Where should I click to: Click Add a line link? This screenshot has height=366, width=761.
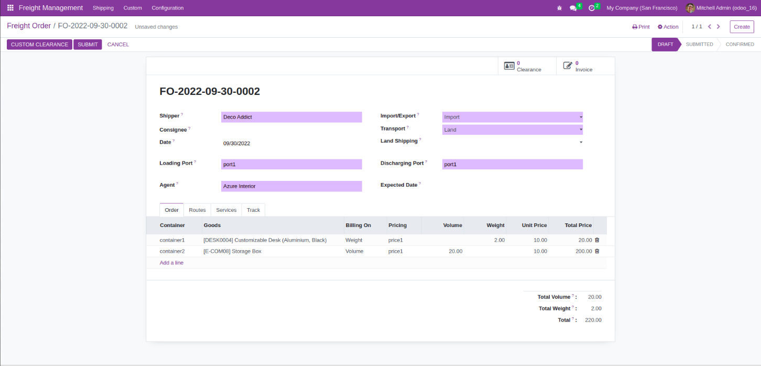(x=171, y=263)
